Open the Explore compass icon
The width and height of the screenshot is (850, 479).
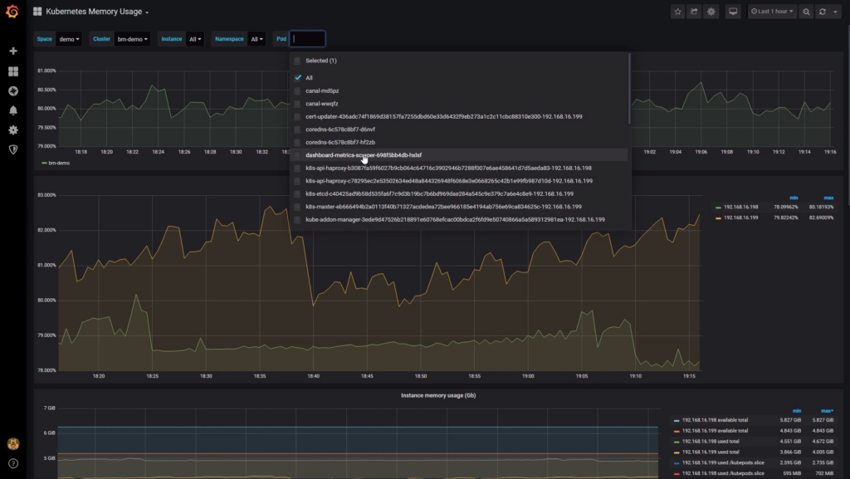coord(13,91)
